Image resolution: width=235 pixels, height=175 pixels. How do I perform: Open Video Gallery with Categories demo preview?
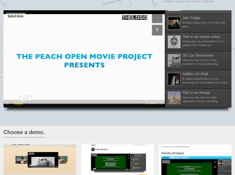[195, 159]
